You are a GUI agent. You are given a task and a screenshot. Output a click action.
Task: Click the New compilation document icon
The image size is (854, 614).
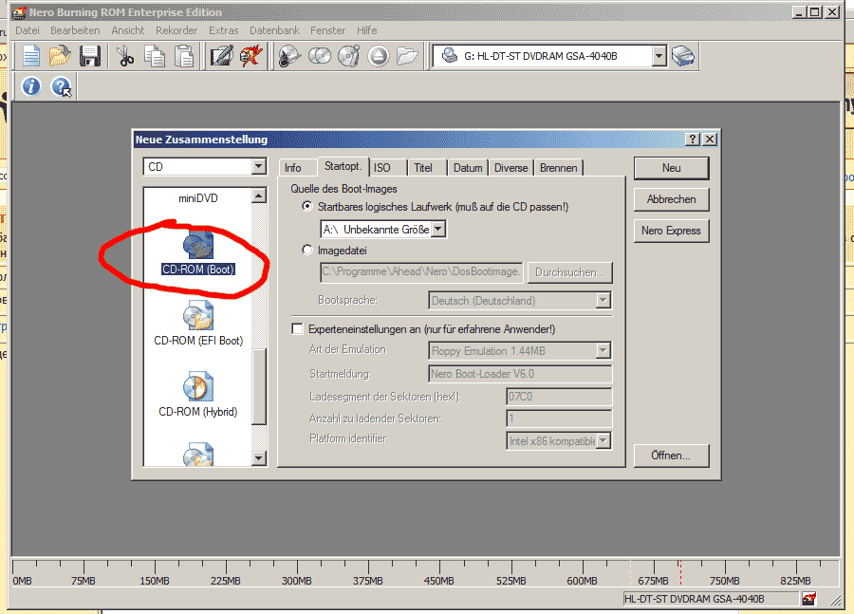[31, 56]
